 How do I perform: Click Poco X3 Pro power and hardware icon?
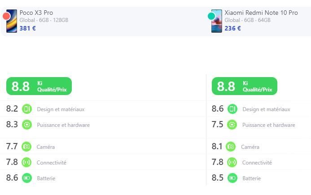27,125
